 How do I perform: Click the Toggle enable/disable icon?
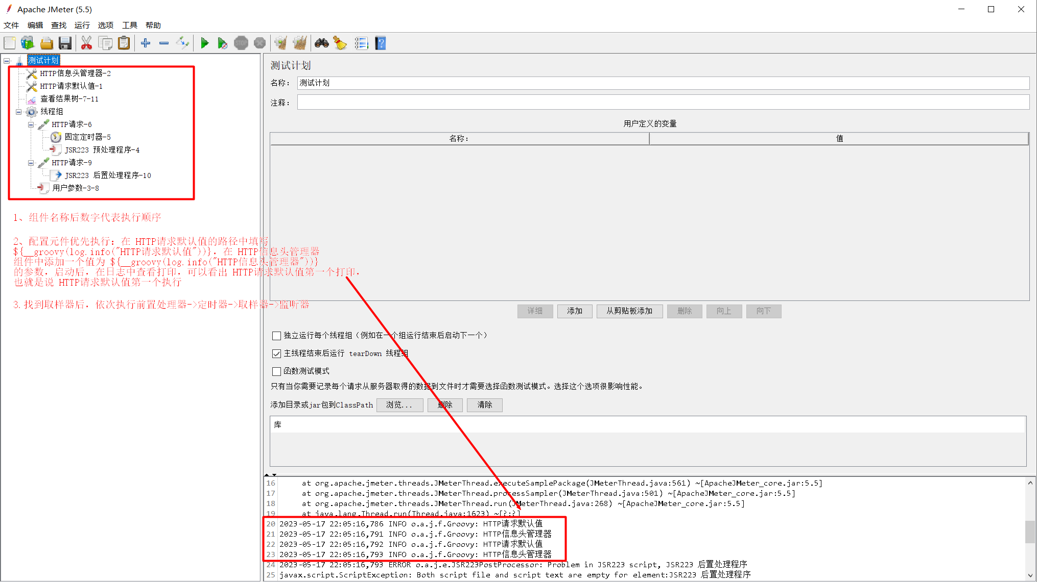click(182, 43)
